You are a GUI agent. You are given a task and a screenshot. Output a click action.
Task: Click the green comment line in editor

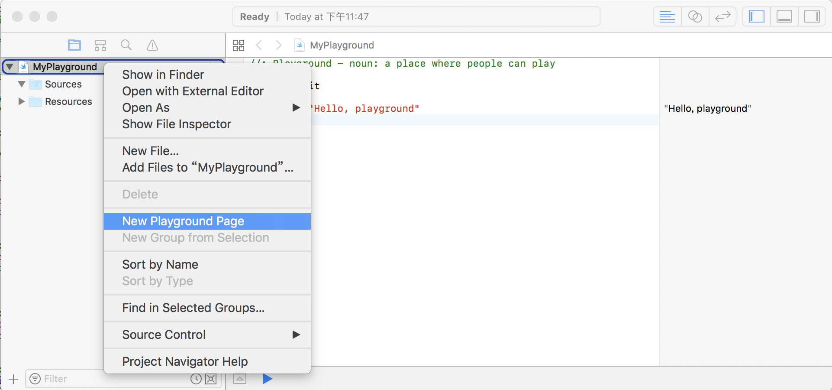click(x=403, y=63)
